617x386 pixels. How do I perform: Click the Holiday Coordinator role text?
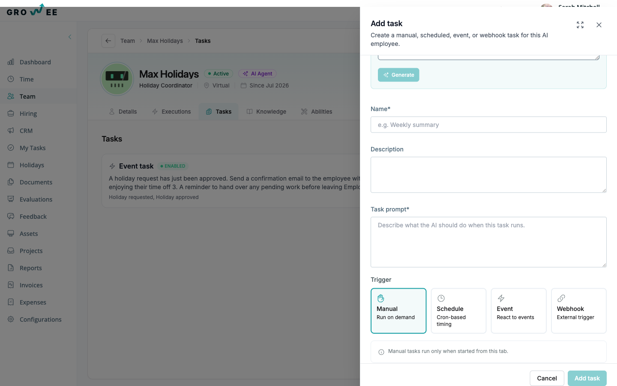tap(166, 86)
